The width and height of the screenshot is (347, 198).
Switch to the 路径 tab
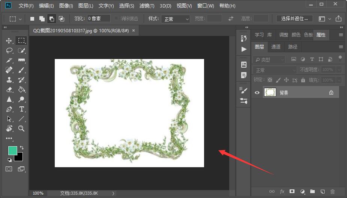click(293, 47)
